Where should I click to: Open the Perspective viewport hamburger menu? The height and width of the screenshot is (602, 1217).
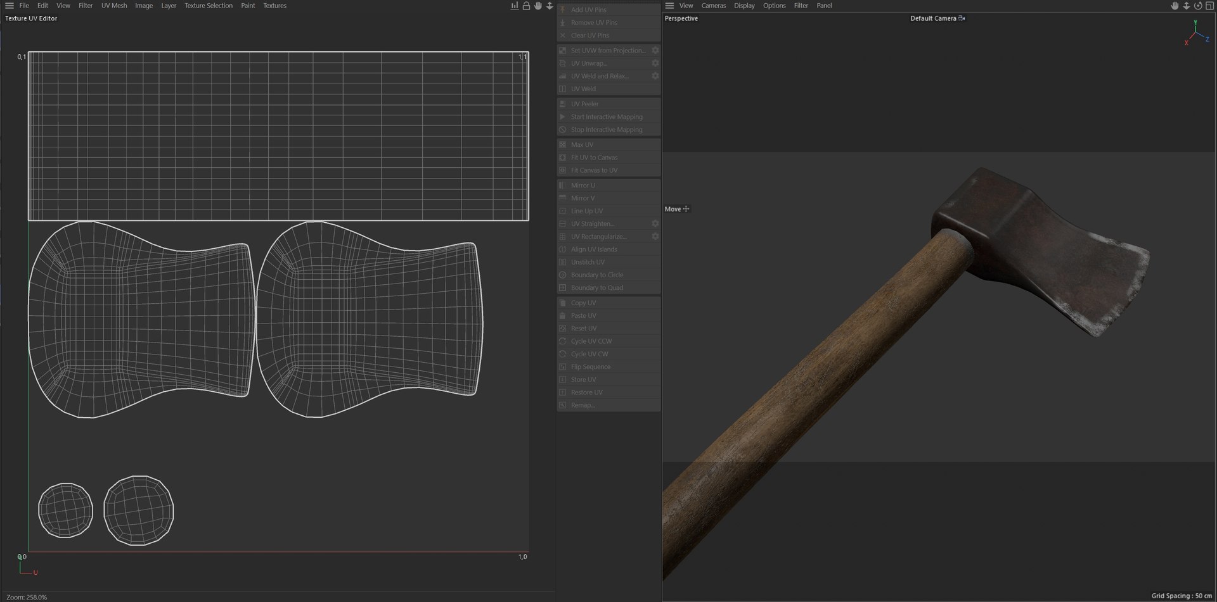pos(669,6)
